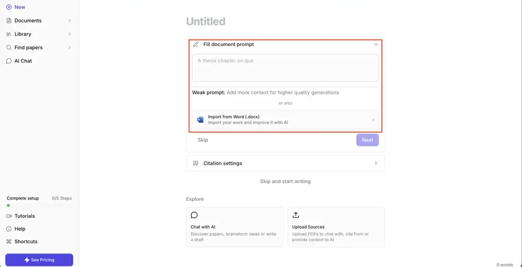Viewport: 522px width, 267px height.
Task: Click the quotation mark icon in Citation settings
Action: coord(196,164)
